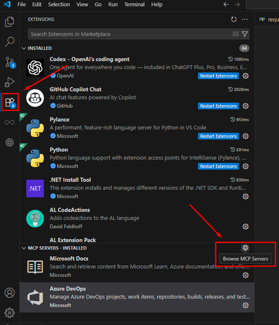The height and width of the screenshot is (325, 279).
Task: Select the Extensions view icon
Action: tap(10, 102)
